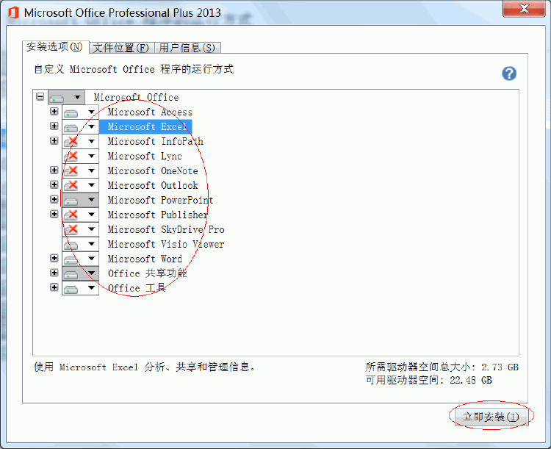Select the Microsoft SkyDrive Pro item

(x=166, y=229)
